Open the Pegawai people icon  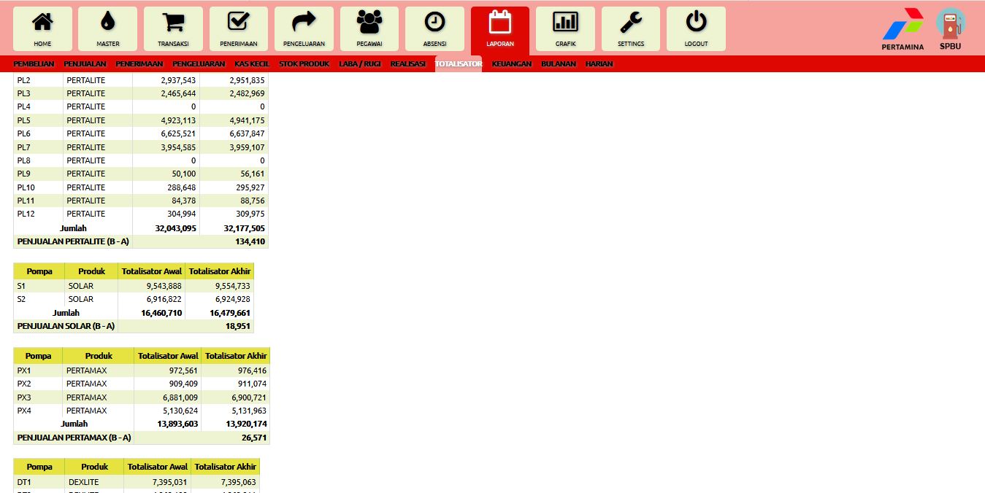[369, 23]
